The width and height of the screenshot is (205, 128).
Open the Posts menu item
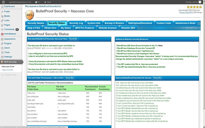point(7,11)
